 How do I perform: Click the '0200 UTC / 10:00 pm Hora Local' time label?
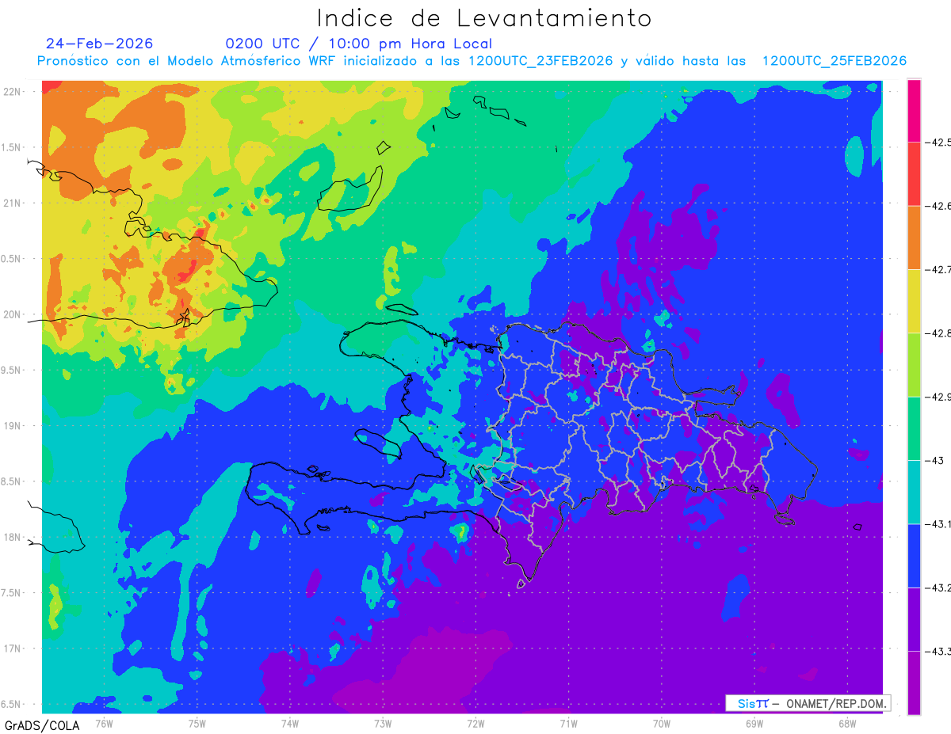tap(358, 44)
